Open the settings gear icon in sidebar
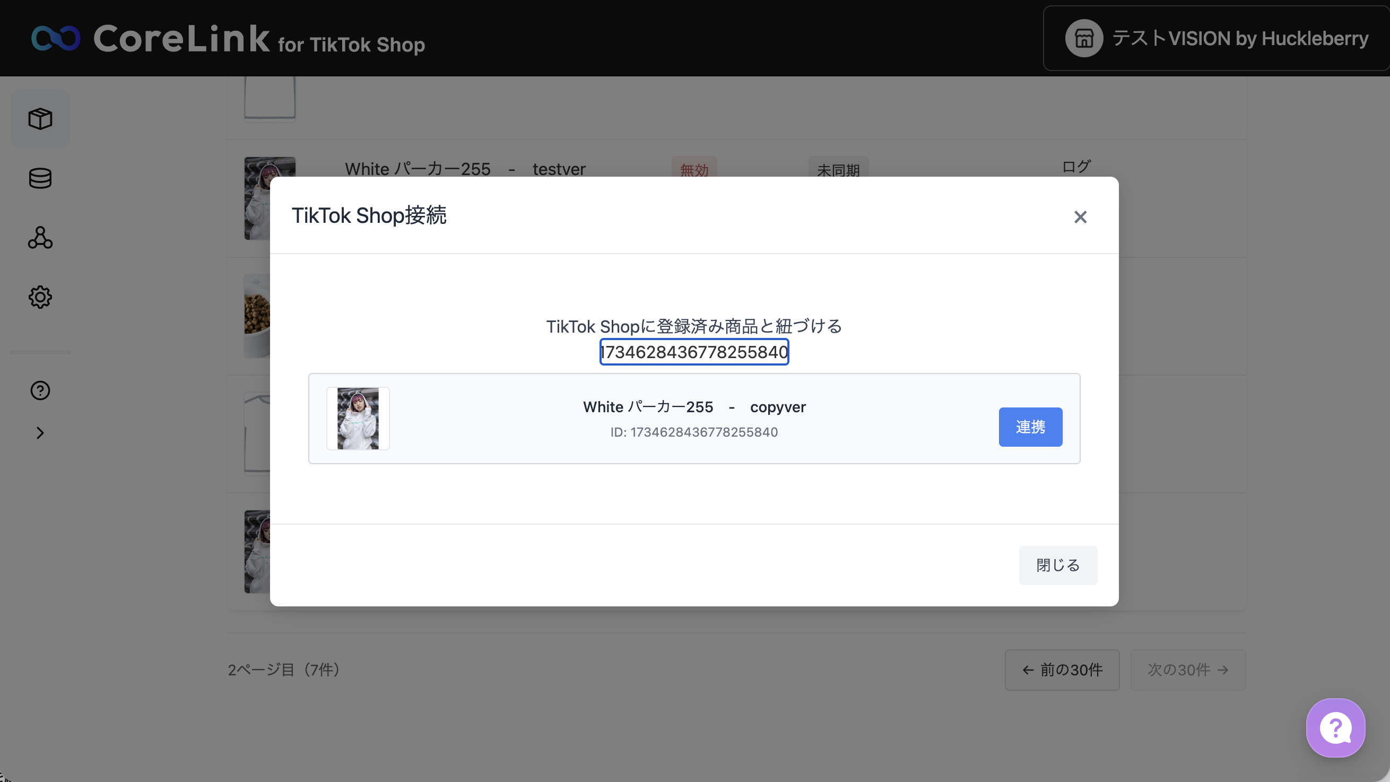The width and height of the screenshot is (1390, 782). (x=40, y=297)
